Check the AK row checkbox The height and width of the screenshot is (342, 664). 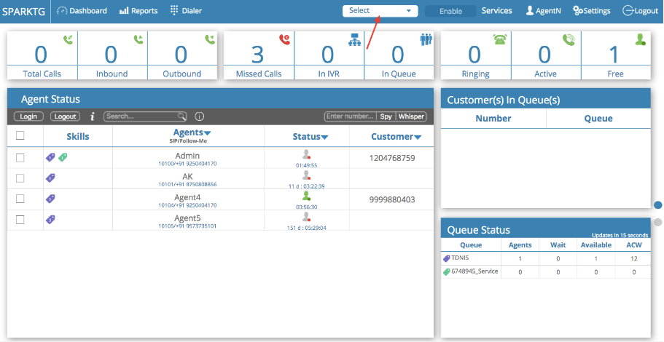[x=20, y=178]
